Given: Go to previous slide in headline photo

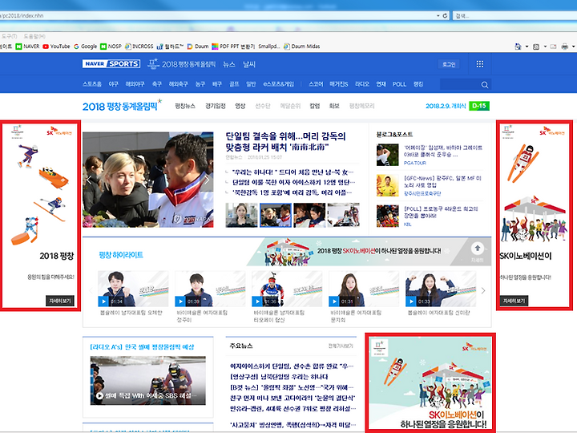Looking at the screenshot, I should (89, 180).
